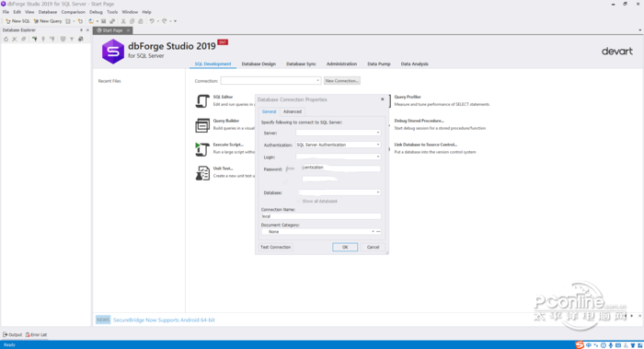Refresh the Database Explorer tree

click(6, 39)
